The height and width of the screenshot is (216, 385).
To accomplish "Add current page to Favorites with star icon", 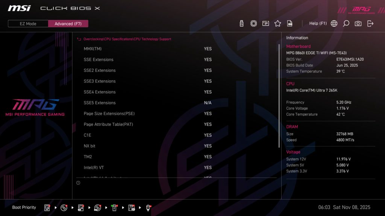I will click(277, 23).
